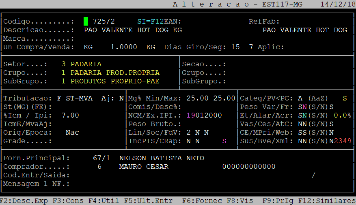Open F12:Similares in the bottom bar

327,201
